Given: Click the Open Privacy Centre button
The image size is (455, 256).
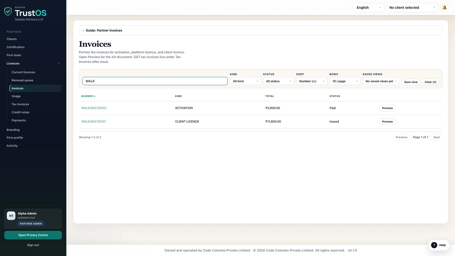Looking at the screenshot, I should [x=33, y=235].
